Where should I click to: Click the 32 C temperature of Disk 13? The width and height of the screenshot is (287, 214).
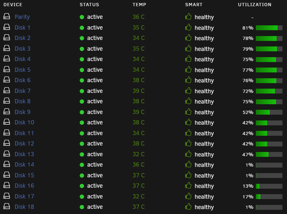(138, 154)
